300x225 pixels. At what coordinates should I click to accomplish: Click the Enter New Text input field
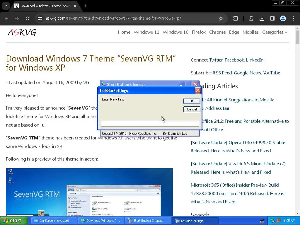[x=150, y=124]
